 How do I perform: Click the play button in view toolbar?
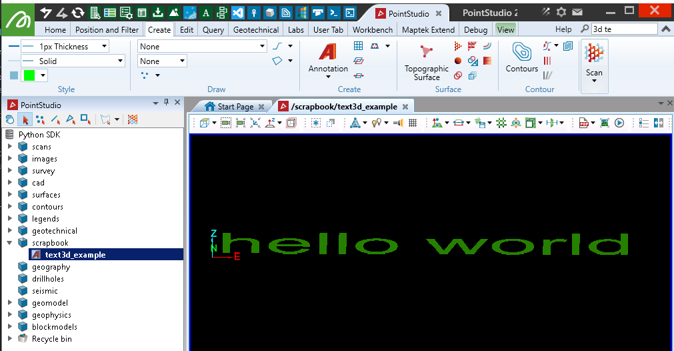click(x=619, y=123)
